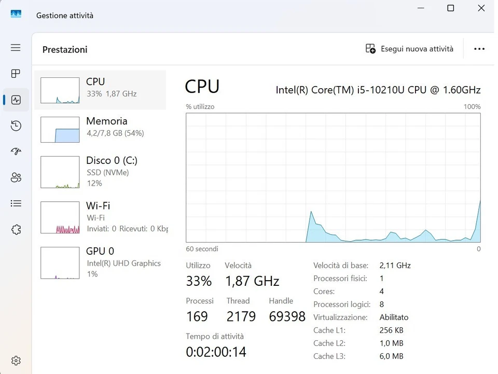Click the CPU mini graph thumbnail
Screen dimensions: 498x374
[x=60, y=90]
